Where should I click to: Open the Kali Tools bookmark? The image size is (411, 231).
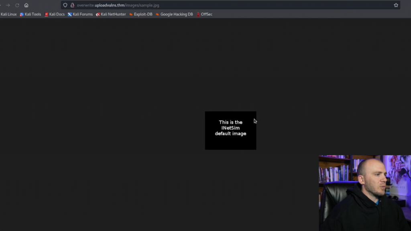[31, 14]
